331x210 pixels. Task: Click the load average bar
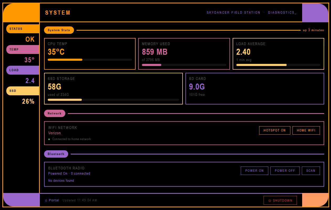click(278, 65)
